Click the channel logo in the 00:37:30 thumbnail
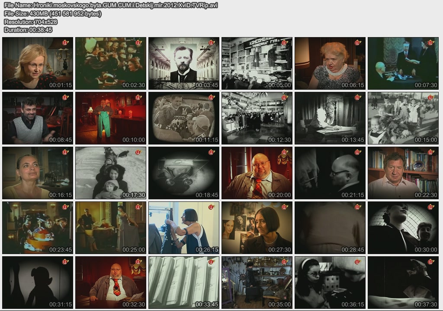This screenshot has width=443, height=311. coord(430,262)
